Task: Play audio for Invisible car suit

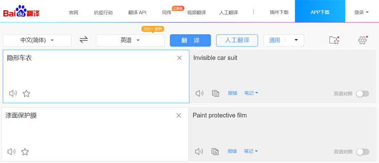Action: point(200,94)
